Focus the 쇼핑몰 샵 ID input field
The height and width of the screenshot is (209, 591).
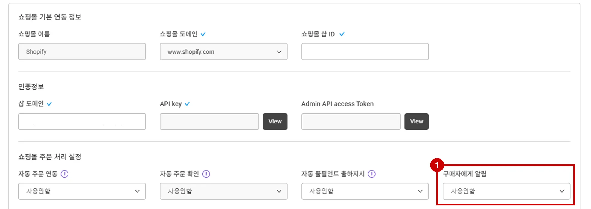click(365, 51)
